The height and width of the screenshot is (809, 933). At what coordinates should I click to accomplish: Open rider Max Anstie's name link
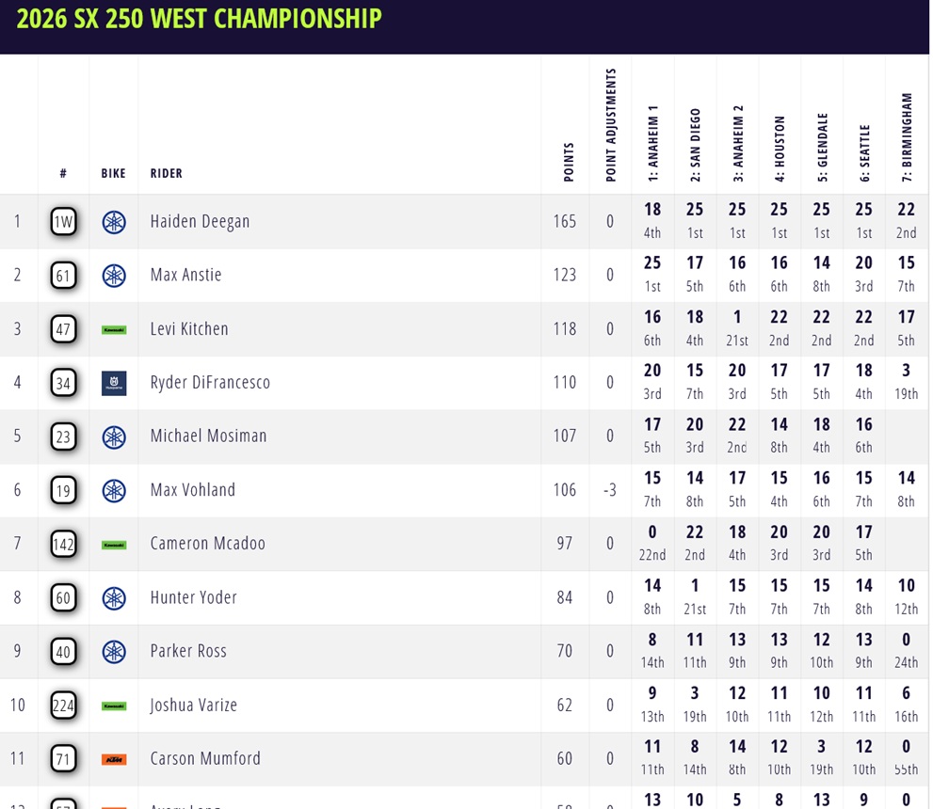coord(185,276)
